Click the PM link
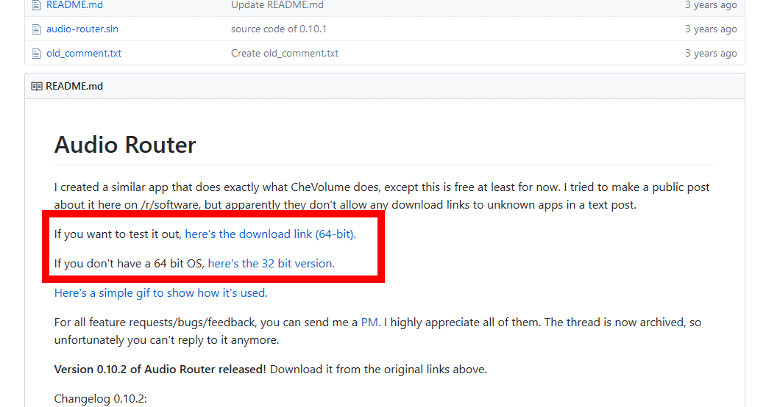Screen dimensions: 766x407 coord(370,322)
